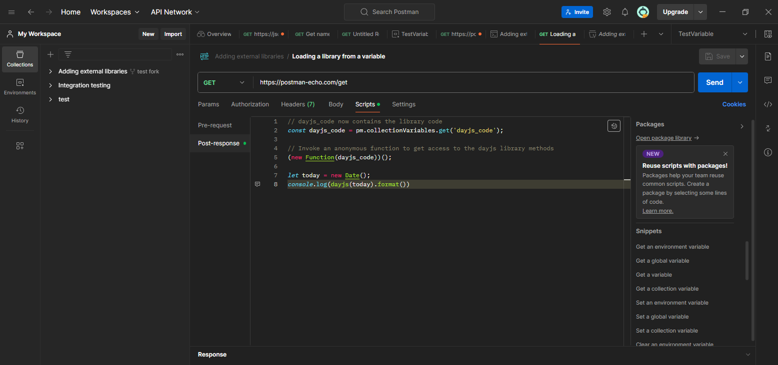Insert Set a collection variable snippet
The height and width of the screenshot is (365, 778).
pyautogui.click(x=666, y=331)
